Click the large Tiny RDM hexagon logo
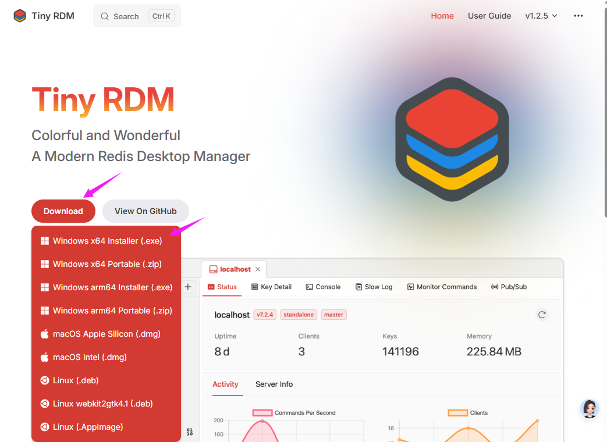The width and height of the screenshot is (607, 442). (x=452, y=139)
